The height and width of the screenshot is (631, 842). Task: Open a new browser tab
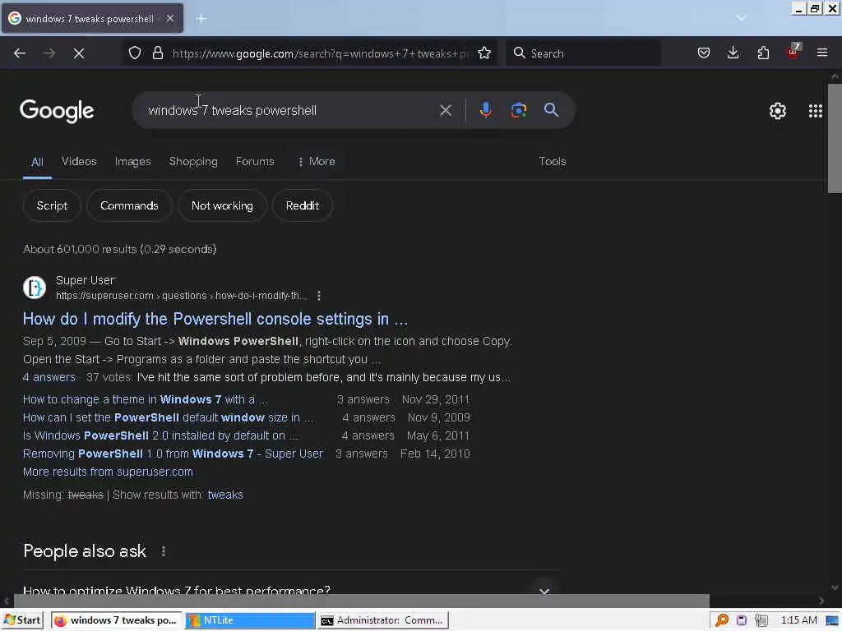(x=201, y=19)
